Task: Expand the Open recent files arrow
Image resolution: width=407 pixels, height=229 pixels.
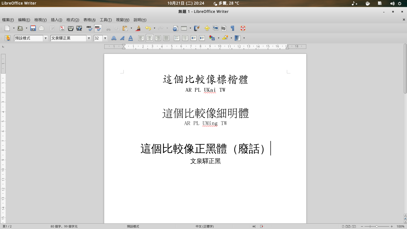Action: pos(26,28)
